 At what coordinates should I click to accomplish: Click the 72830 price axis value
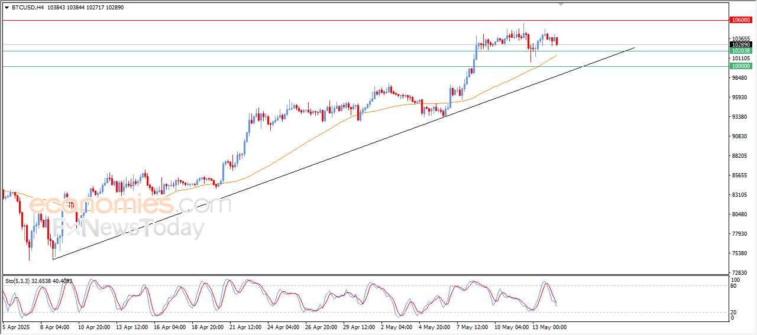(740, 273)
